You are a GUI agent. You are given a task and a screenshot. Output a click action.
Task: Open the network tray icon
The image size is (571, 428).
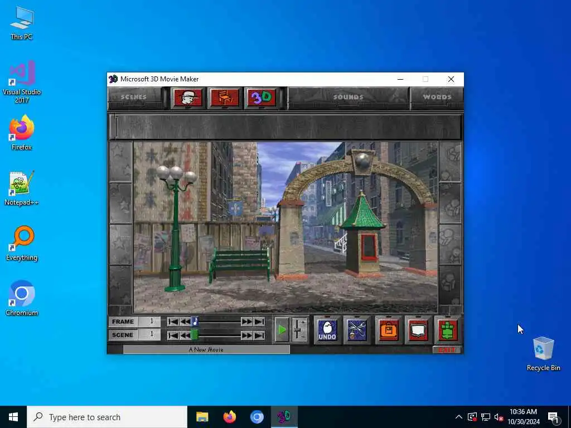point(486,417)
